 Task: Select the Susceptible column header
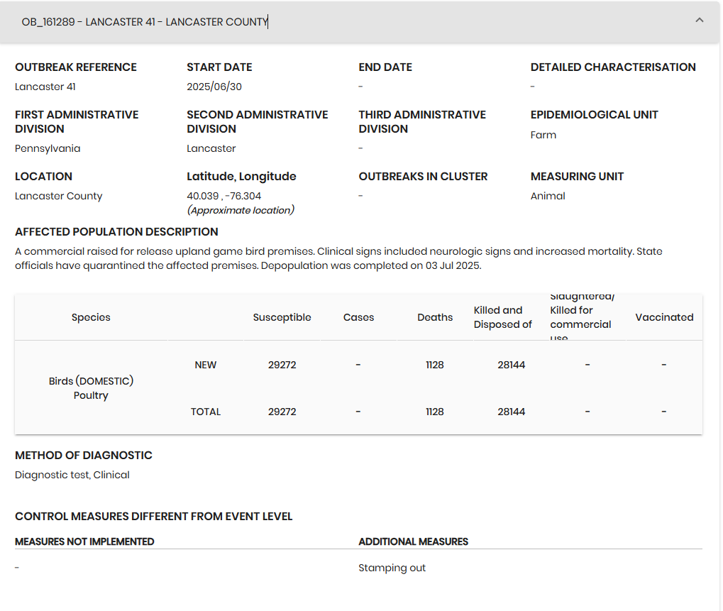tap(282, 317)
